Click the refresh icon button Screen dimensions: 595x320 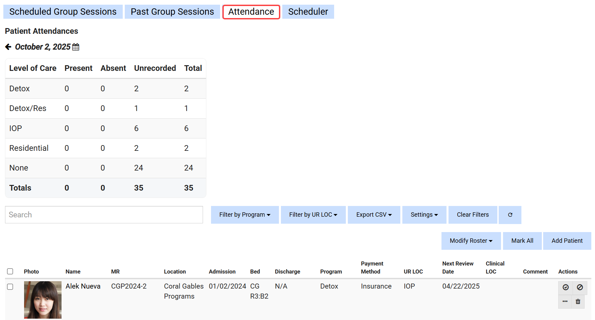coord(510,215)
